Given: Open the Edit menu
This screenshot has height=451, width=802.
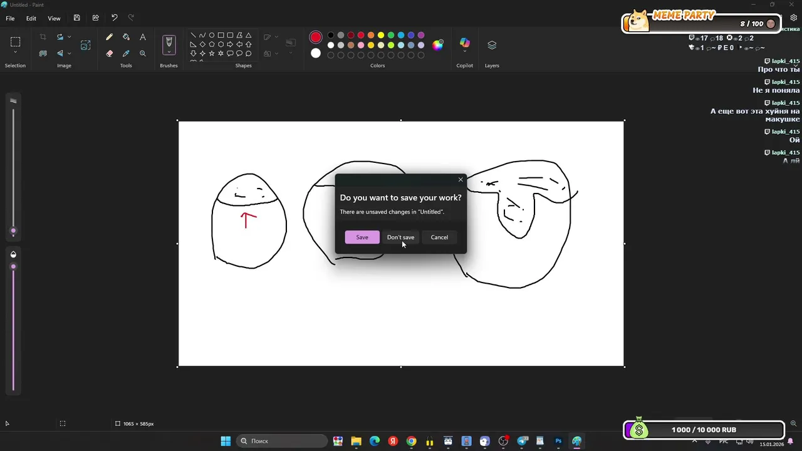Looking at the screenshot, I should (x=31, y=18).
